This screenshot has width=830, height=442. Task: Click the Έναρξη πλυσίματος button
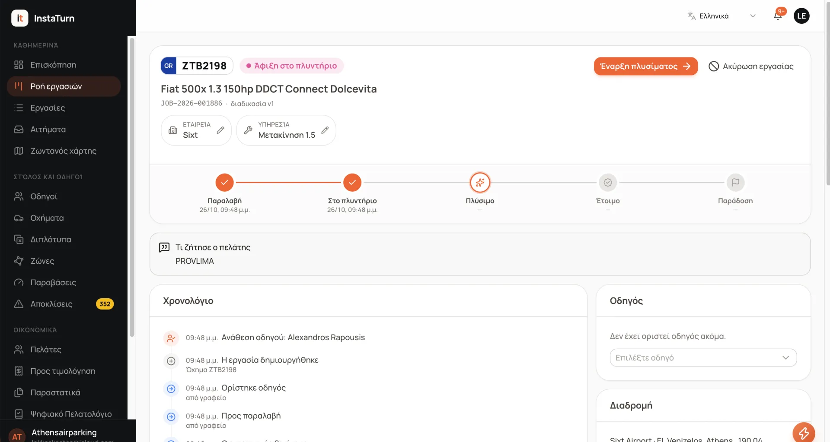(645, 66)
